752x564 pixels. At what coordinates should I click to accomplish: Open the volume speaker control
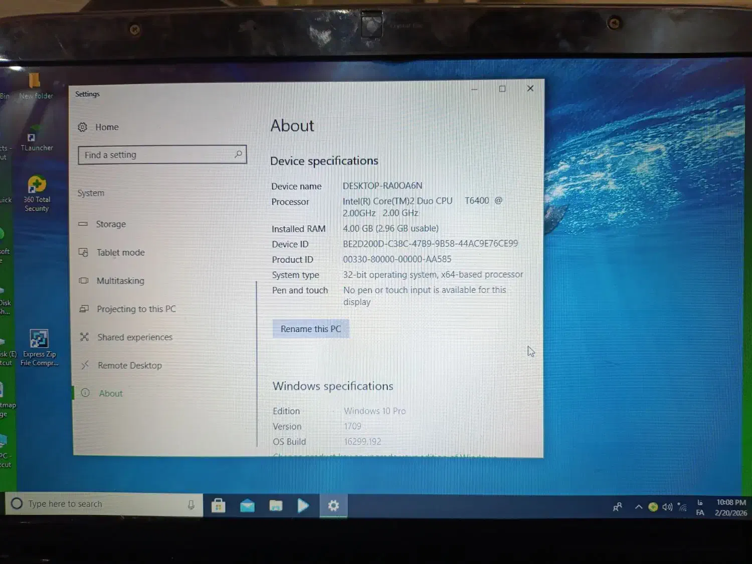(667, 507)
